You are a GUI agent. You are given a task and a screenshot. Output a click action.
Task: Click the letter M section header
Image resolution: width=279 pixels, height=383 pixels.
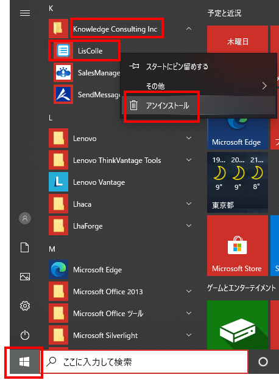coord(52,249)
